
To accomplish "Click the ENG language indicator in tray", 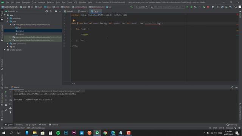I will (x=220, y=133).
